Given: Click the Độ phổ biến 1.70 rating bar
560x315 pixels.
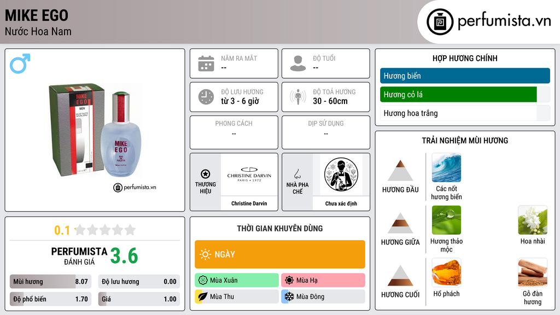Looking at the screenshot, I should (50, 299).
